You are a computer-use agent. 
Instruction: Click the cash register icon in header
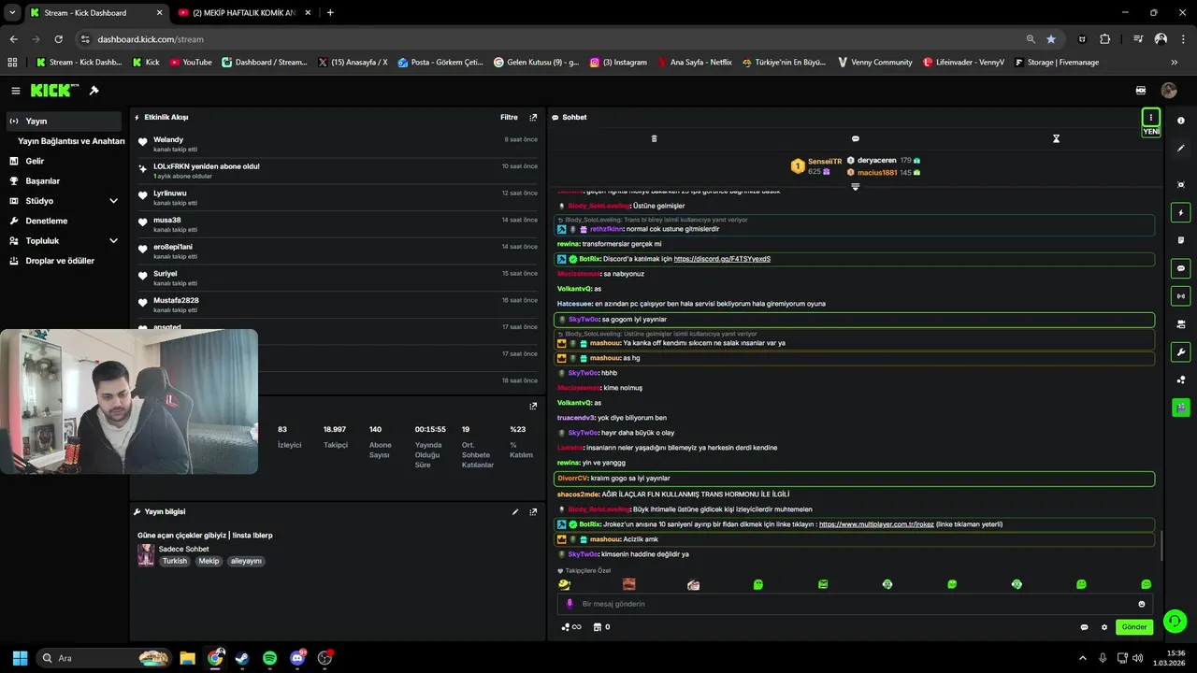1141,91
